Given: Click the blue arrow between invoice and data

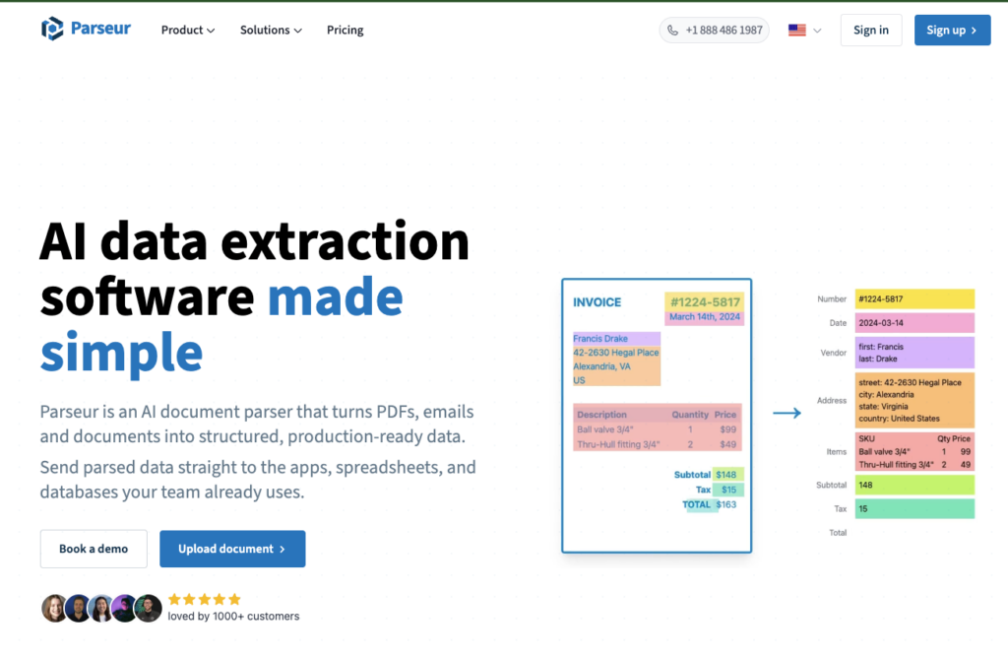Looking at the screenshot, I should click(x=787, y=413).
